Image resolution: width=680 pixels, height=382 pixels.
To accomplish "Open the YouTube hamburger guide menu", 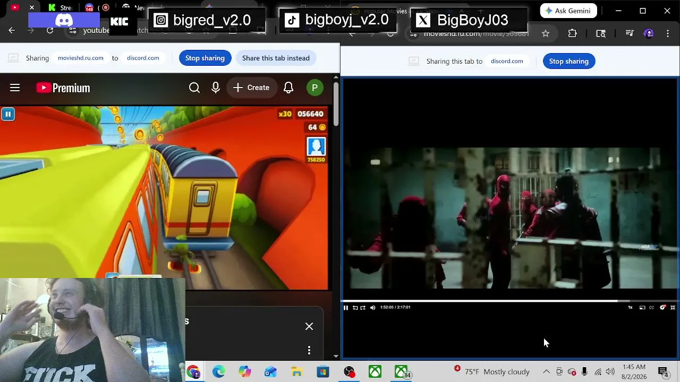I will tap(15, 88).
